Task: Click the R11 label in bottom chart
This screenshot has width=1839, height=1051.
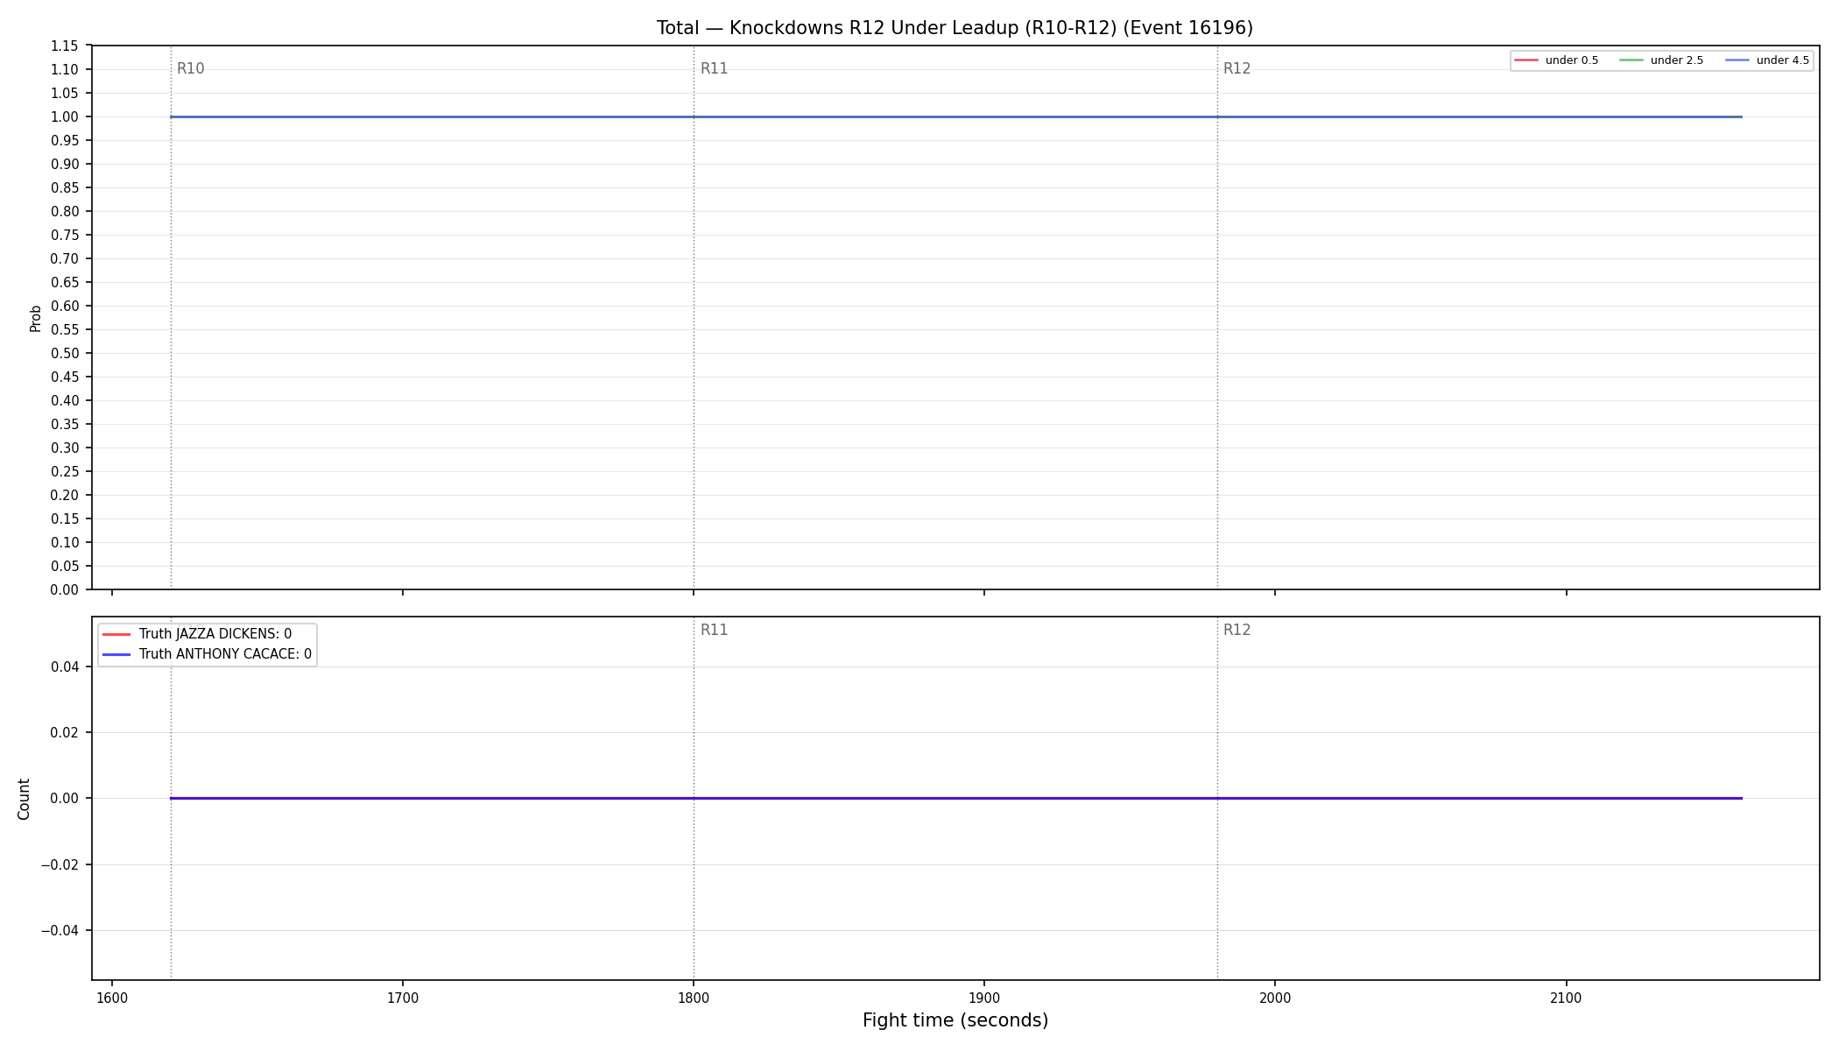Action: (x=714, y=631)
